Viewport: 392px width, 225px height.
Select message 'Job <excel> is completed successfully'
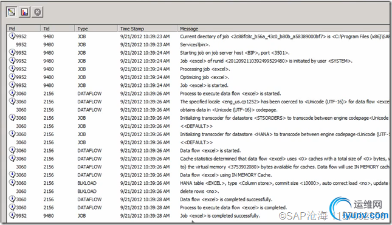220,216
